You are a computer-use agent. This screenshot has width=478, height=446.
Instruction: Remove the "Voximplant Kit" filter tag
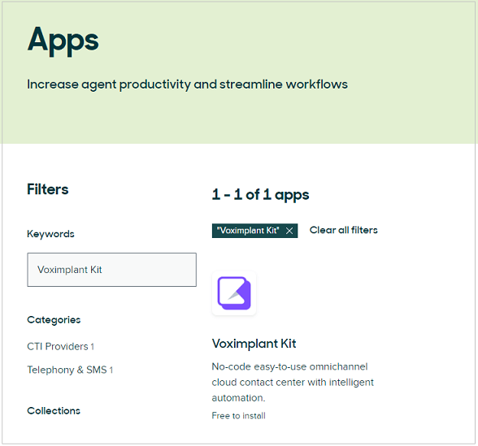click(x=289, y=231)
